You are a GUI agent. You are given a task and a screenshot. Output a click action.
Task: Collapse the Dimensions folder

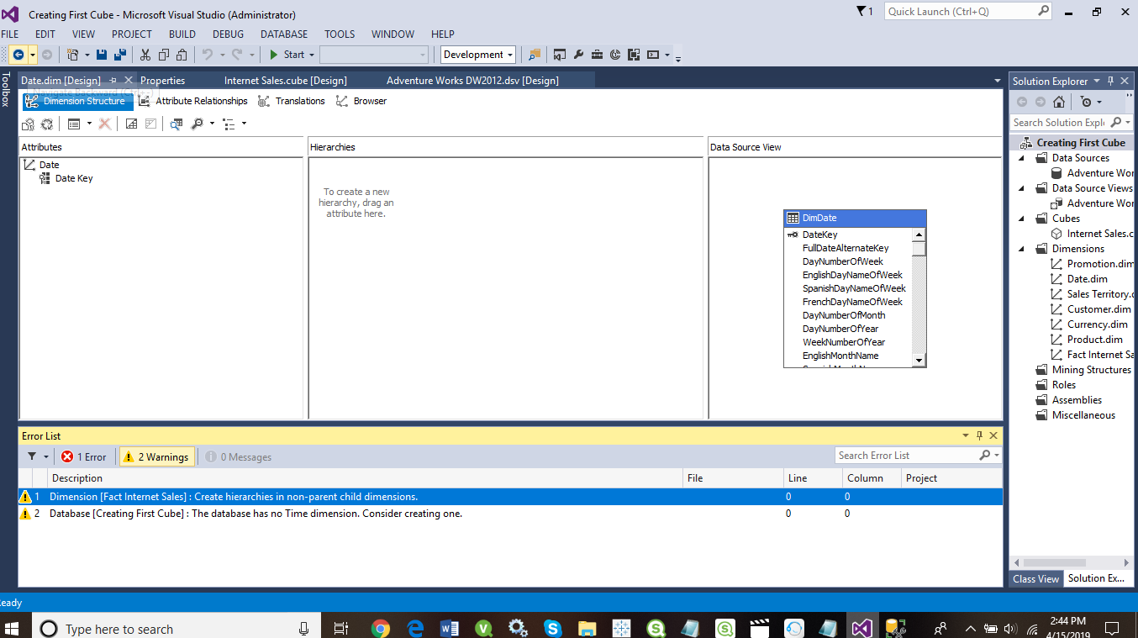click(1023, 249)
